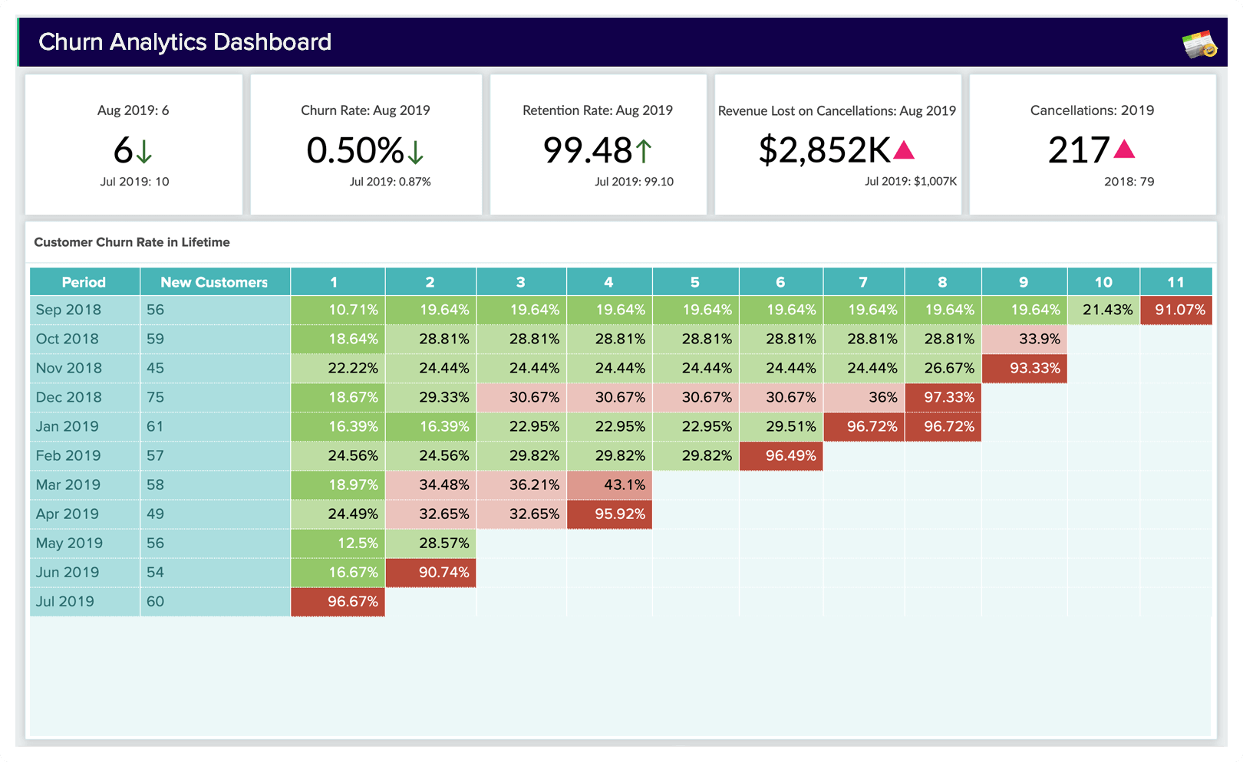The image size is (1243, 762).
Task: Click the 96.49% cell
Action: (781, 455)
